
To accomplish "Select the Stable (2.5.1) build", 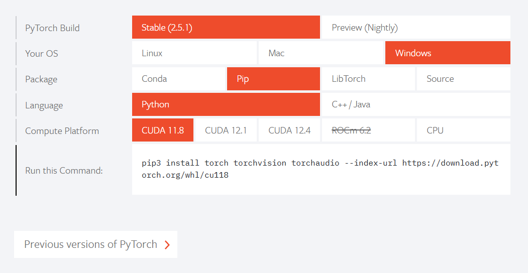I will (226, 27).
